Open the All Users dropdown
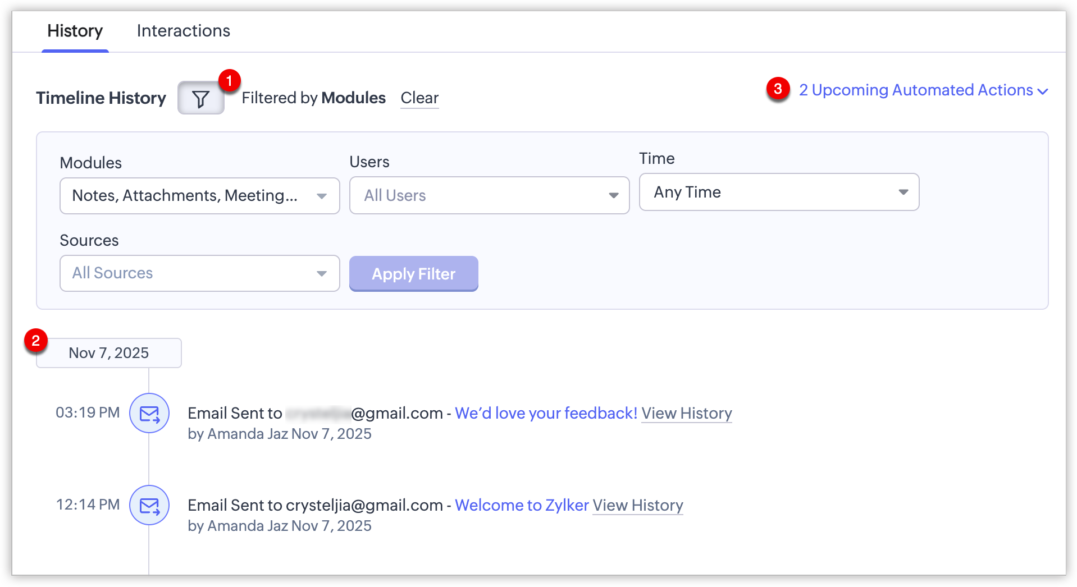Screen dimensions: 1077x587 point(477,196)
